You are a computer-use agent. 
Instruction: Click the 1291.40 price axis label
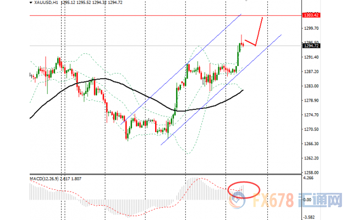[311, 57]
